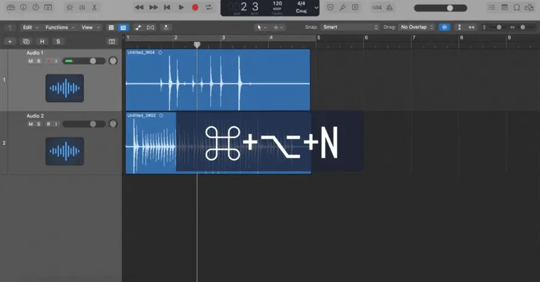Toggle the blue Waveform Zoom button
This screenshot has width=540, height=282.
tap(444, 27)
